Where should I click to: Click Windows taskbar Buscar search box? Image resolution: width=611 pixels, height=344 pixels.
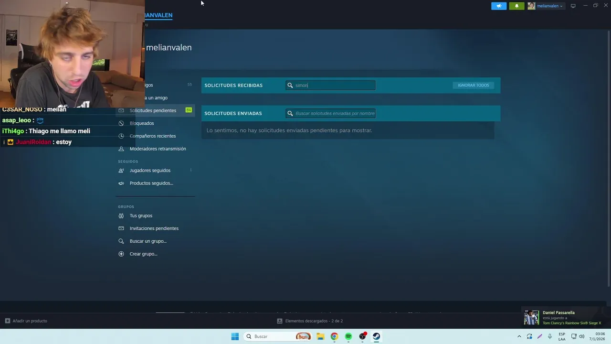pyautogui.click(x=278, y=336)
